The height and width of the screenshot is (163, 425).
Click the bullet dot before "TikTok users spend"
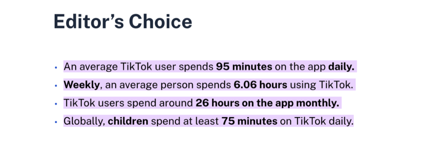[x=56, y=104]
